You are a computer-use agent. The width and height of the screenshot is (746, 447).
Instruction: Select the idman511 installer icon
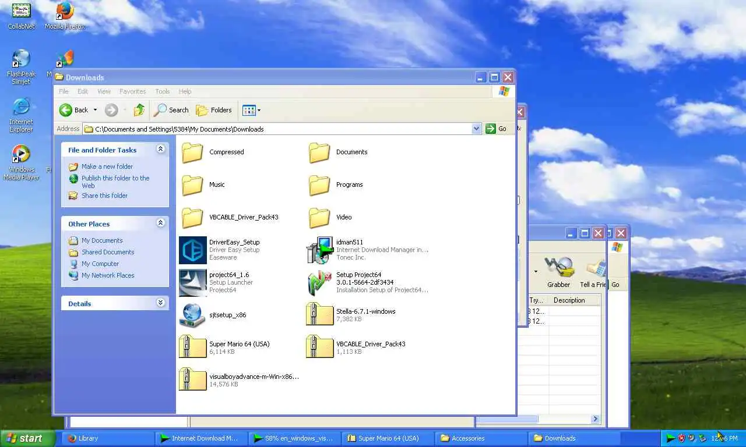click(319, 250)
